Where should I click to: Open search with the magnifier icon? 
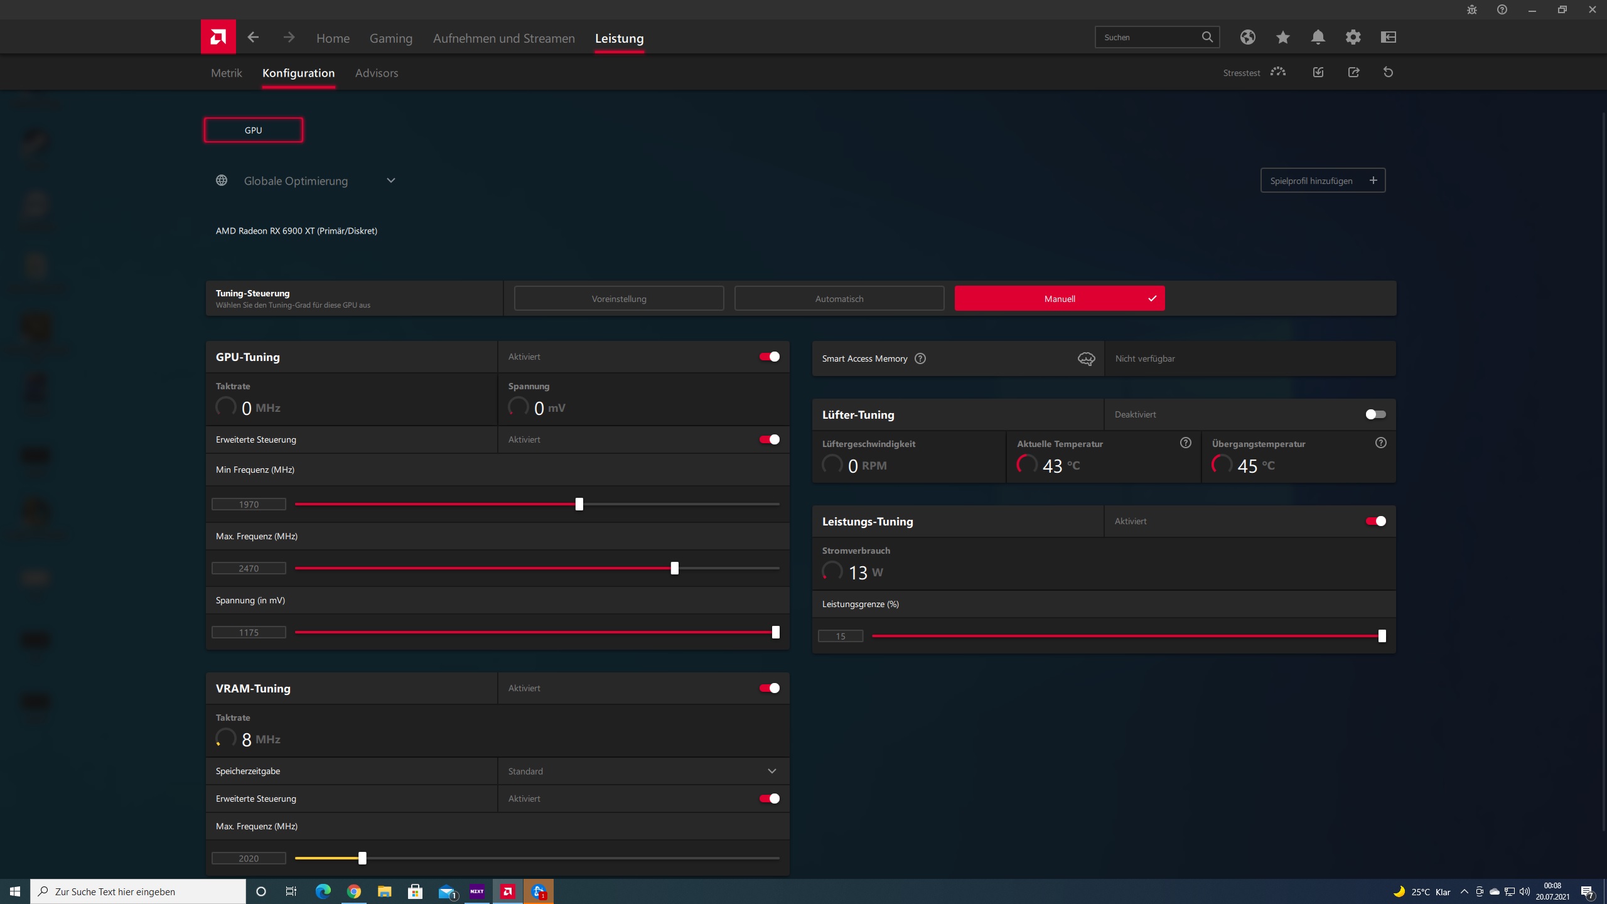click(1207, 37)
